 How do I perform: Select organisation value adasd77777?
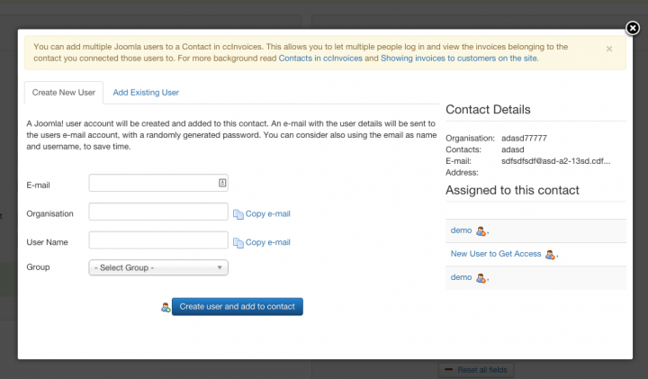(x=524, y=138)
